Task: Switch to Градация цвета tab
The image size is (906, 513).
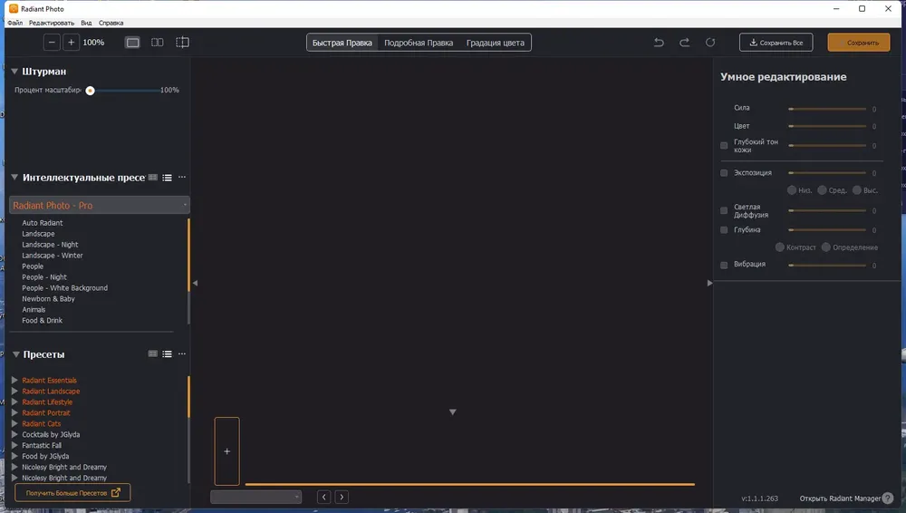Action: pos(496,43)
